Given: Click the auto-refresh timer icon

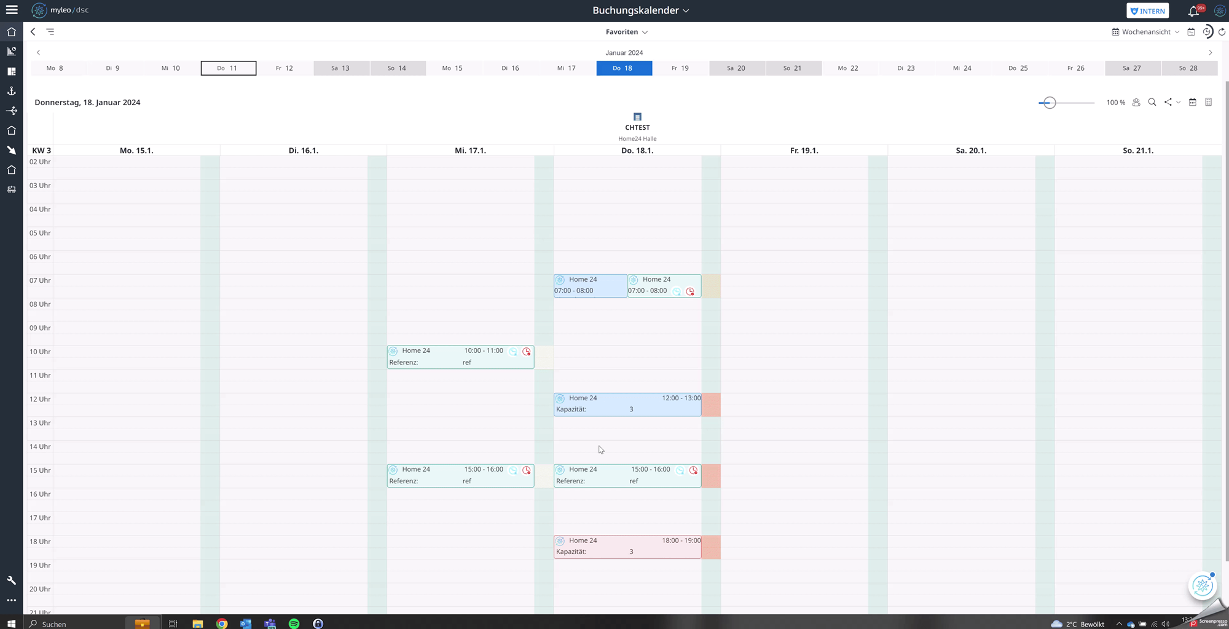Looking at the screenshot, I should 1207,32.
